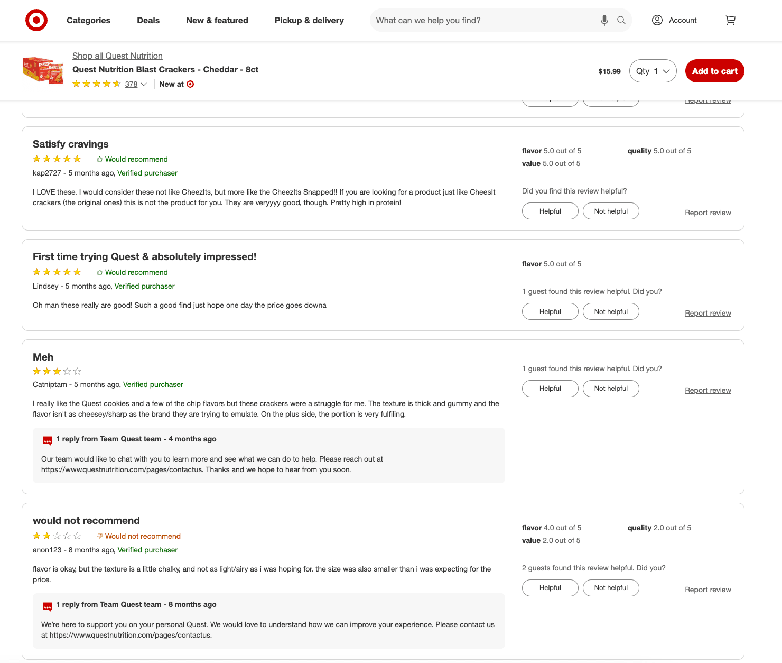Viewport: 782px width, 663px height.
Task: Click Verified purchaser label beside Catniptam
Action: click(153, 384)
